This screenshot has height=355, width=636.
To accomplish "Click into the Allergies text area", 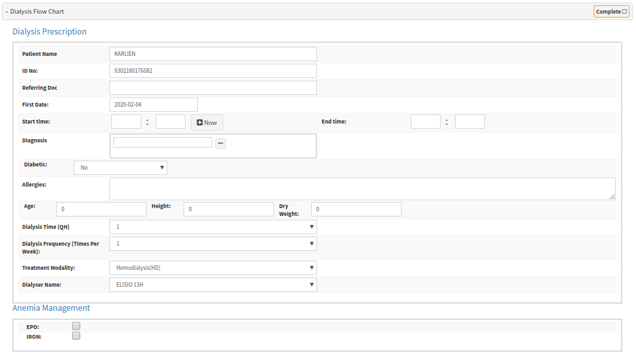I will pyautogui.click(x=362, y=189).
